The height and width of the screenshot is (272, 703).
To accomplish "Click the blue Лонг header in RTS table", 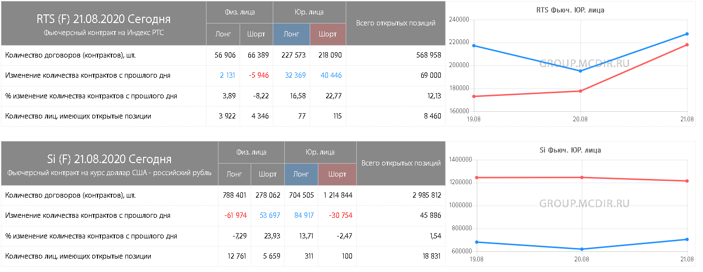I will point(291,34).
